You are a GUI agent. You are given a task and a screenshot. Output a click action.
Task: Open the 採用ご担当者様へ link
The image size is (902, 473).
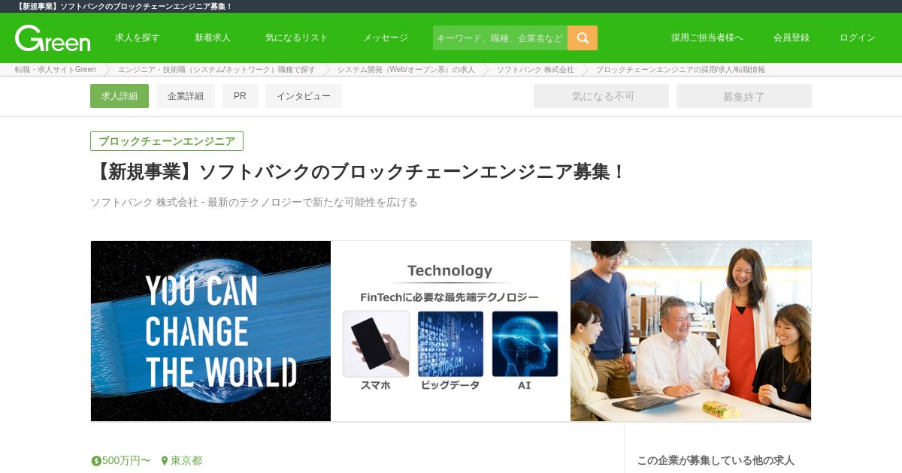(707, 38)
